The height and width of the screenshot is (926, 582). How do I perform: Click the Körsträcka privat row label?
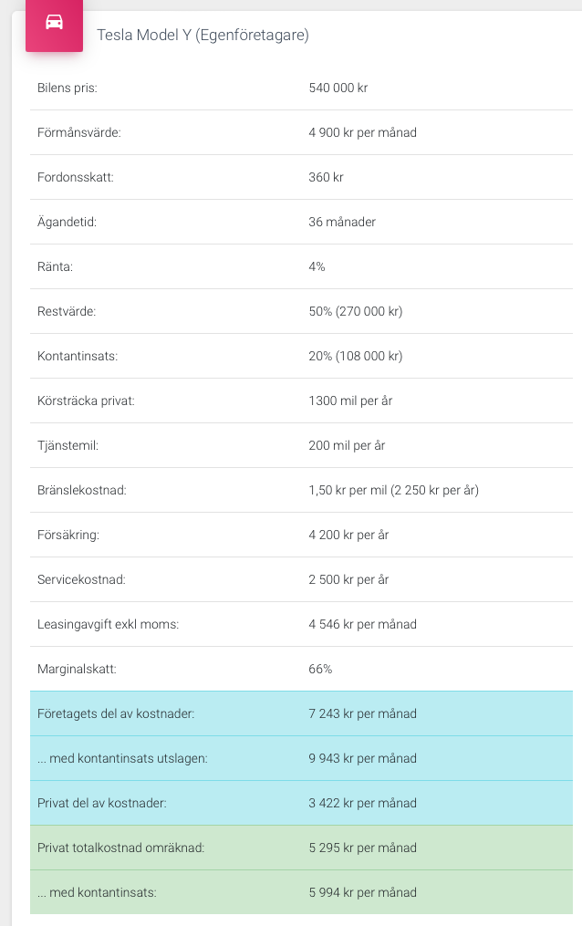click(x=86, y=401)
